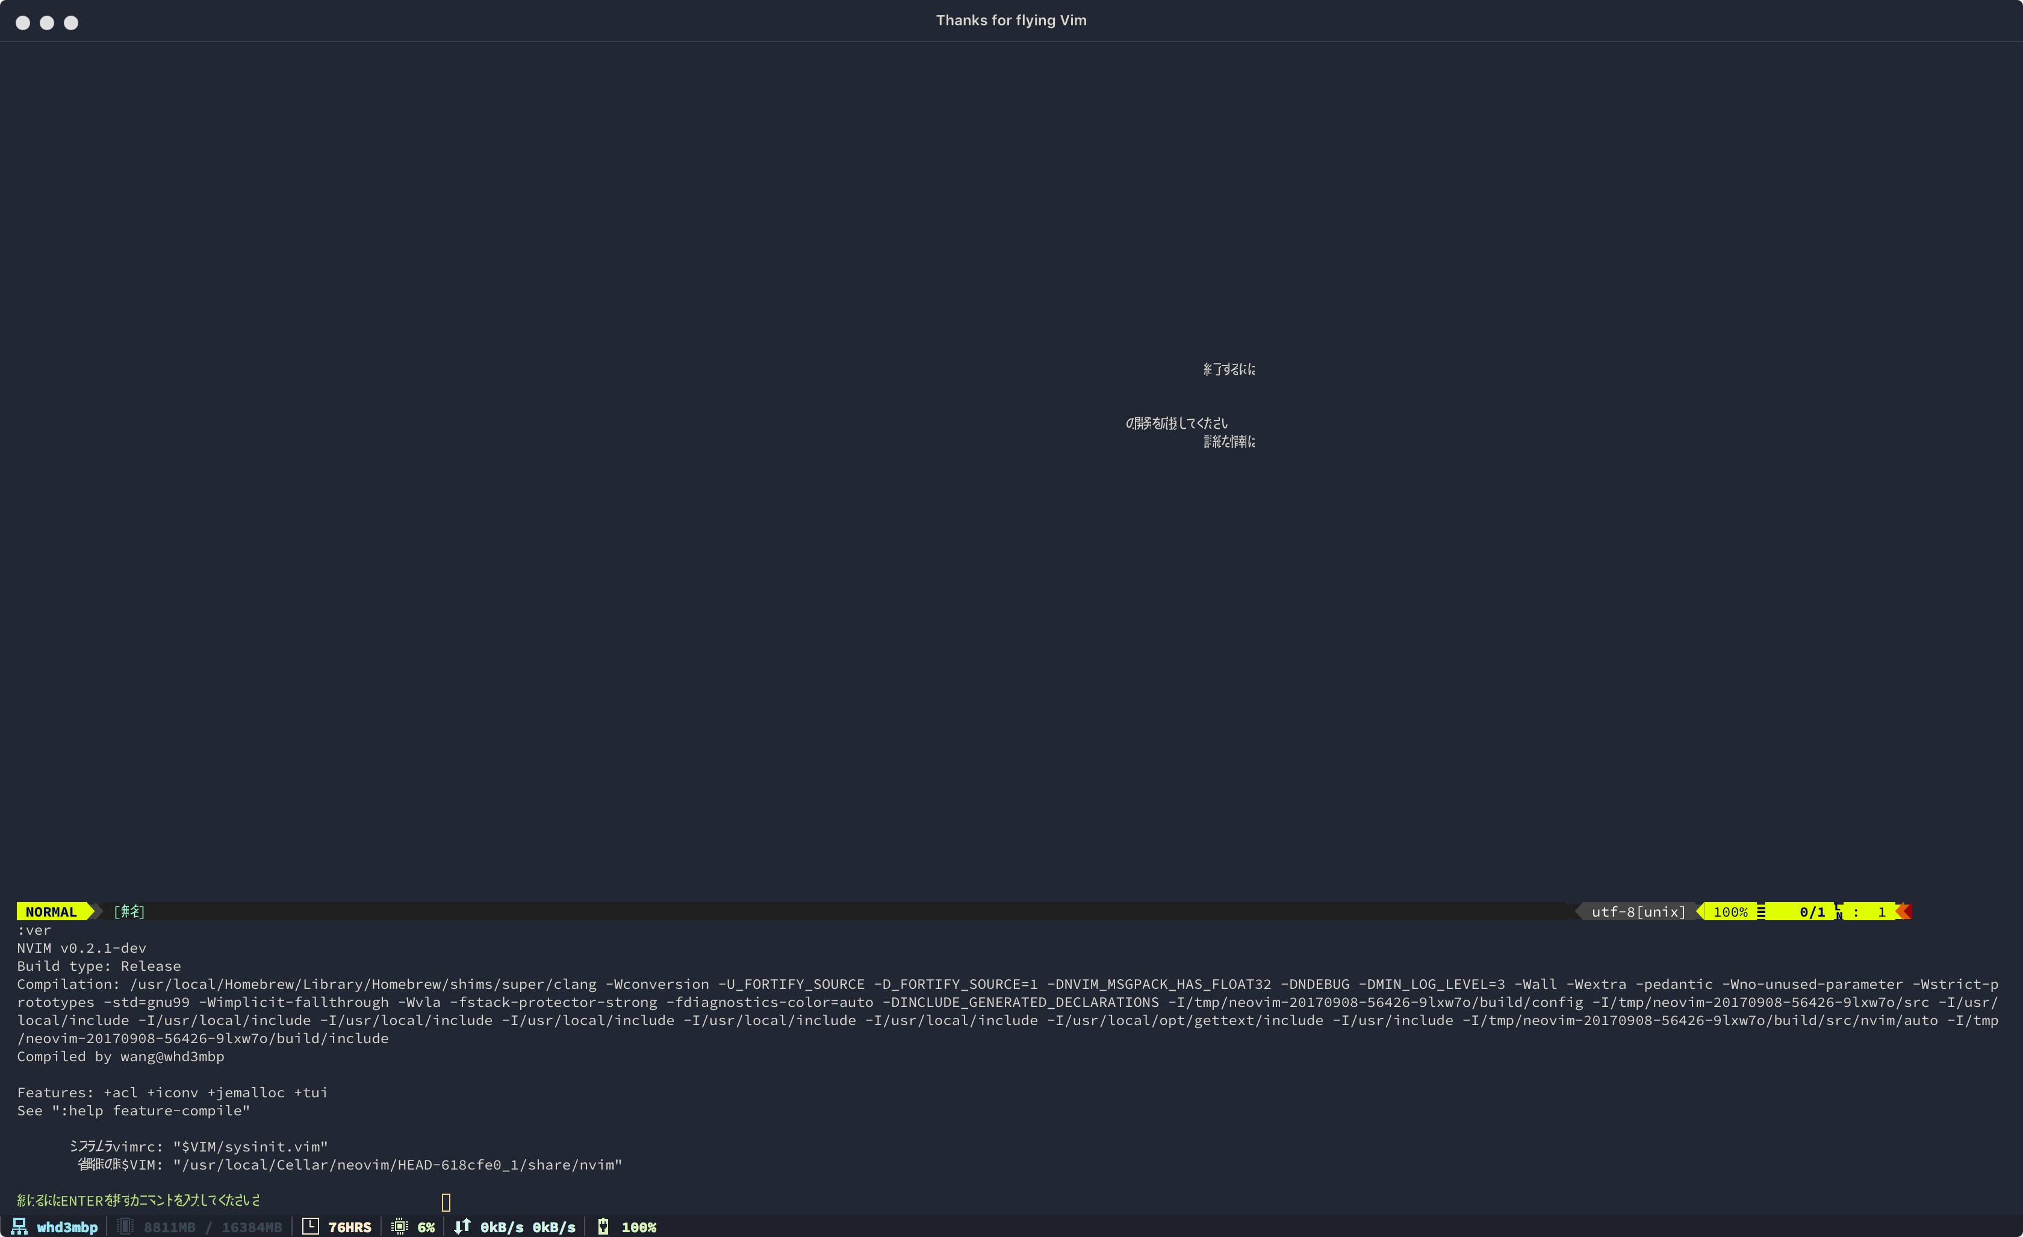The width and height of the screenshot is (2023, 1237).
Task: Click the upload/download arrows icon near 0kB/s
Action: [x=463, y=1226]
